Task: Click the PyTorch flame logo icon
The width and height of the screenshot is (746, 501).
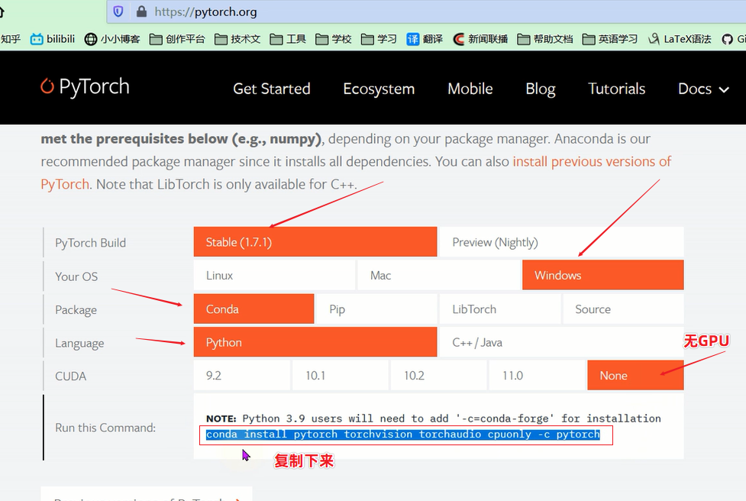Action: point(47,86)
